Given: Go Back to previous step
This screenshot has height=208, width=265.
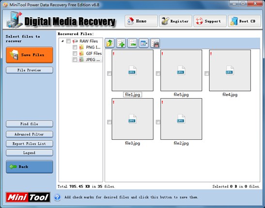Looking at the screenshot, I should coord(30,167).
